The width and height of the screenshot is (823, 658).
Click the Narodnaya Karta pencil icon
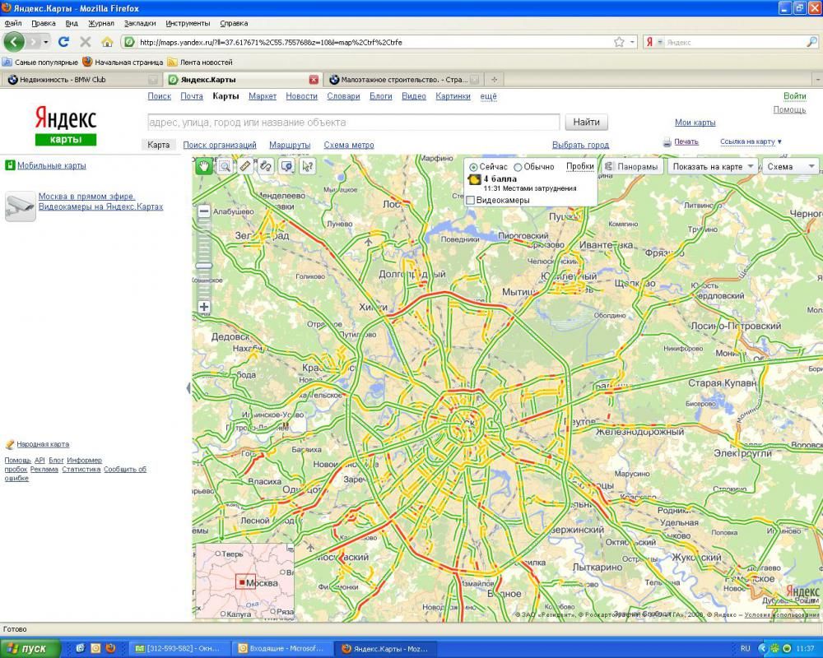9,444
